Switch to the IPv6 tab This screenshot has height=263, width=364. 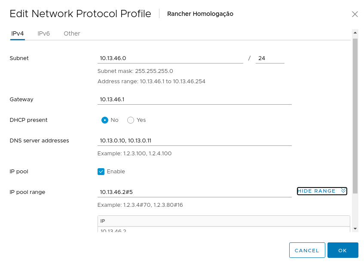coord(43,33)
